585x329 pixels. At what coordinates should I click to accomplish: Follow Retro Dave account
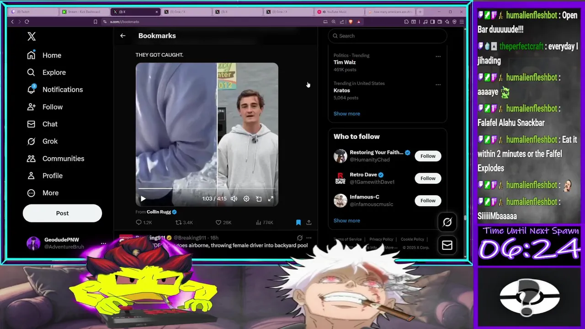coord(428,178)
